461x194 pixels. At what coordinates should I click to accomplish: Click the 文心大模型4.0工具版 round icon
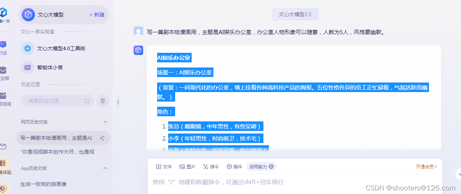pos(28,48)
